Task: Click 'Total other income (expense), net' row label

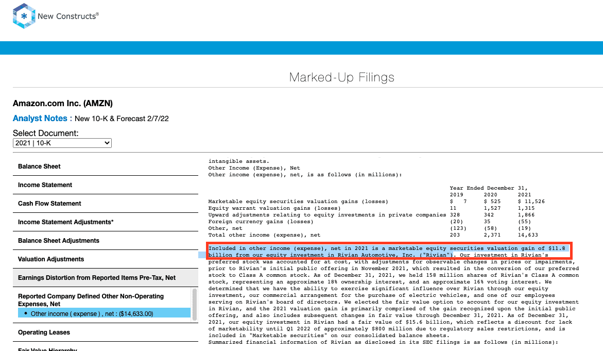Action: [264, 235]
